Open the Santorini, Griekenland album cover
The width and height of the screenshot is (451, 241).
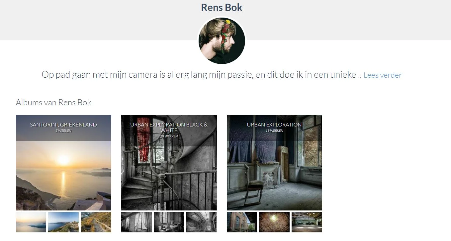click(63, 163)
